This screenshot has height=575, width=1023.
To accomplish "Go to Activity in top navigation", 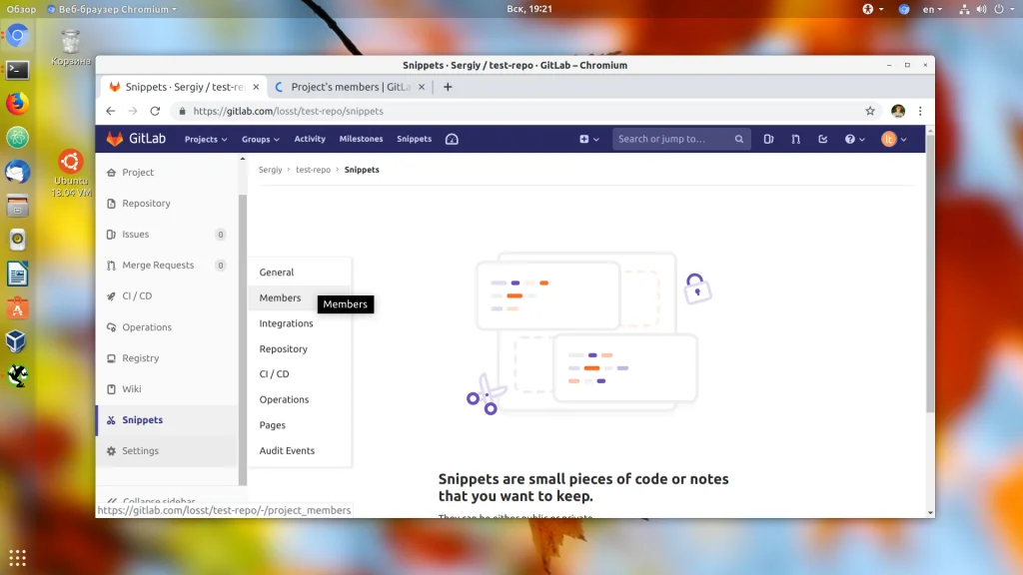I will tap(310, 139).
